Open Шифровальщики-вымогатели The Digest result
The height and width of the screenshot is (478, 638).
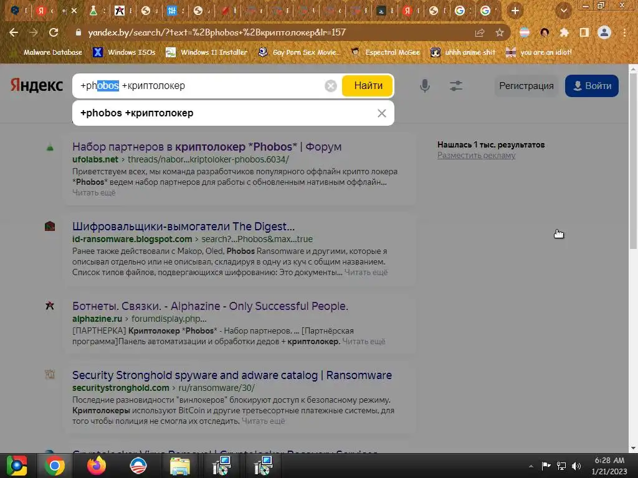[184, 227]
